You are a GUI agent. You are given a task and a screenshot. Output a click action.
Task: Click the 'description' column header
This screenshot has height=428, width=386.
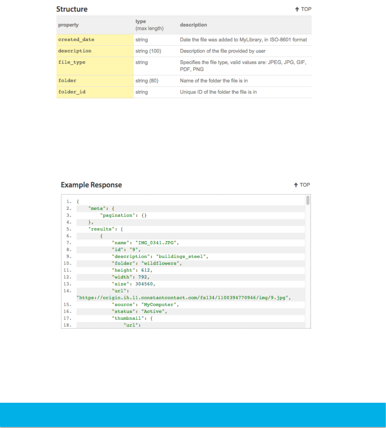click(193, 25)
